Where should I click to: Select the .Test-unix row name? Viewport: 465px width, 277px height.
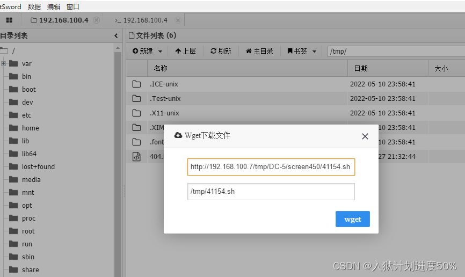point(165,98)
